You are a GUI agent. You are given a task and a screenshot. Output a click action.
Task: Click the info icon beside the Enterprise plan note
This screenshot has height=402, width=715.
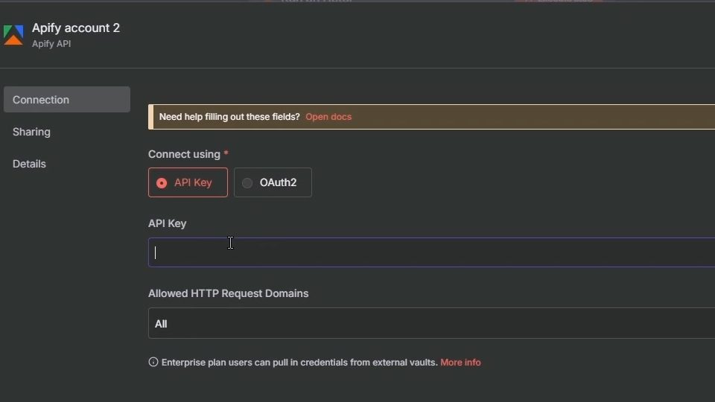153,363
